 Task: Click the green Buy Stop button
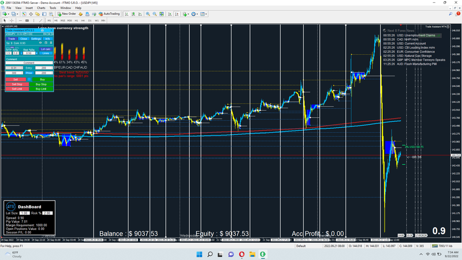click(41, 84)
